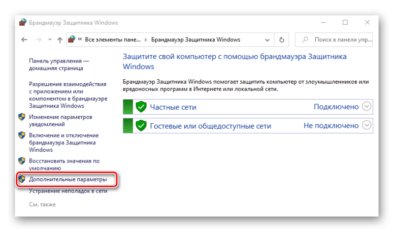Image resolution: width=394 pixels, height=232 pixels.
Task: Minimize the firewall window
Action: tap(324, 22)
